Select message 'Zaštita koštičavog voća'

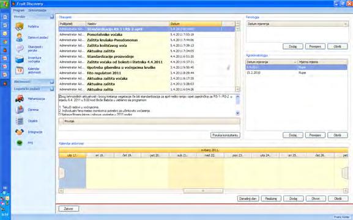(x=147, y=46)
